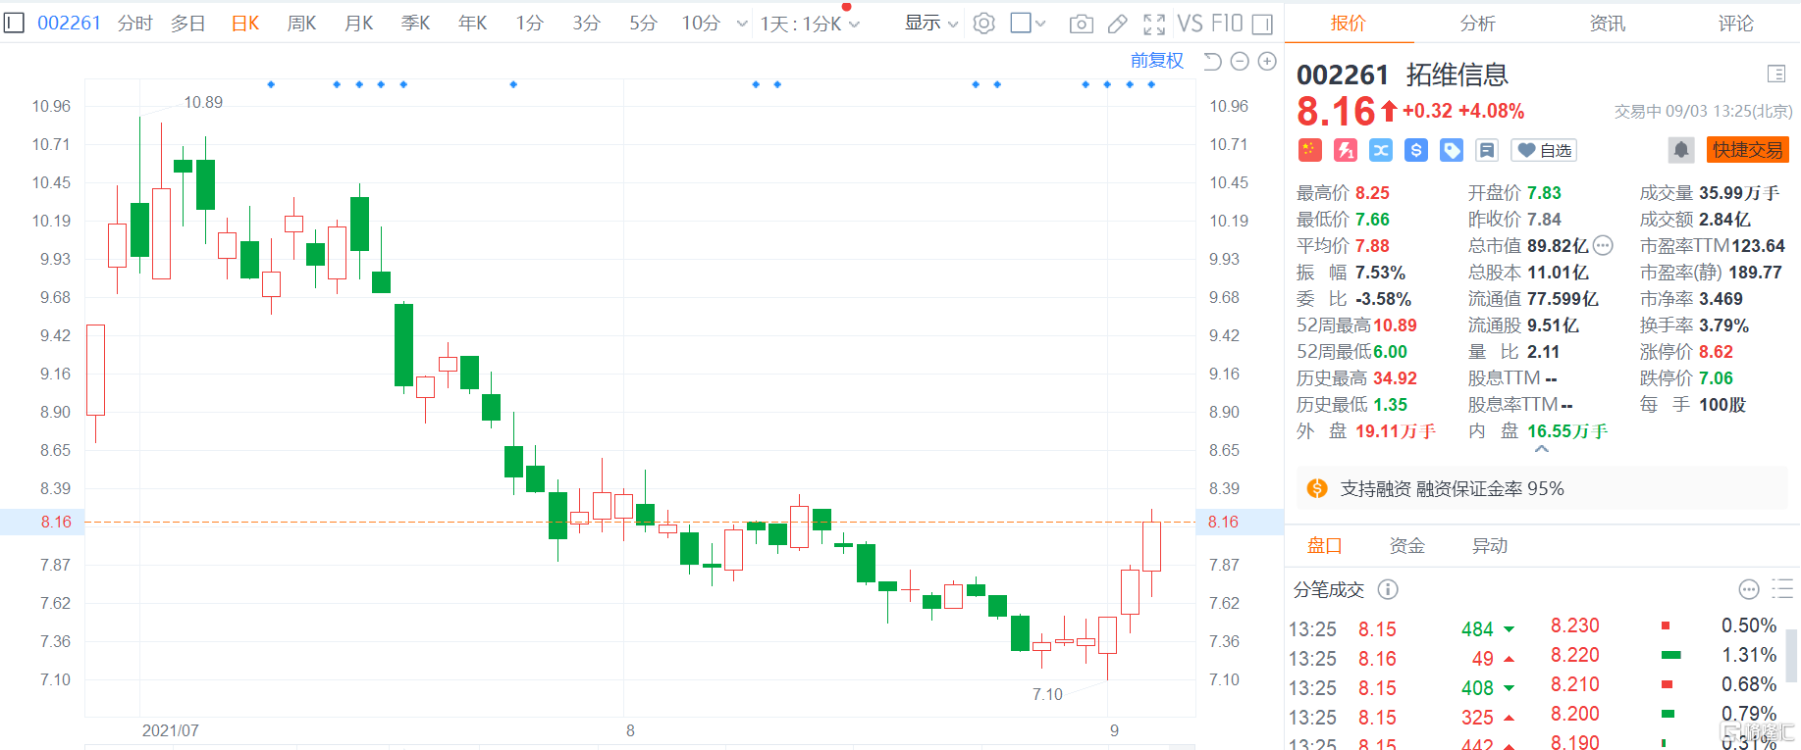Viewport: 1801px width, 750px height.
Task: Switch to 多日 chart tab
Action: (188, 24)
